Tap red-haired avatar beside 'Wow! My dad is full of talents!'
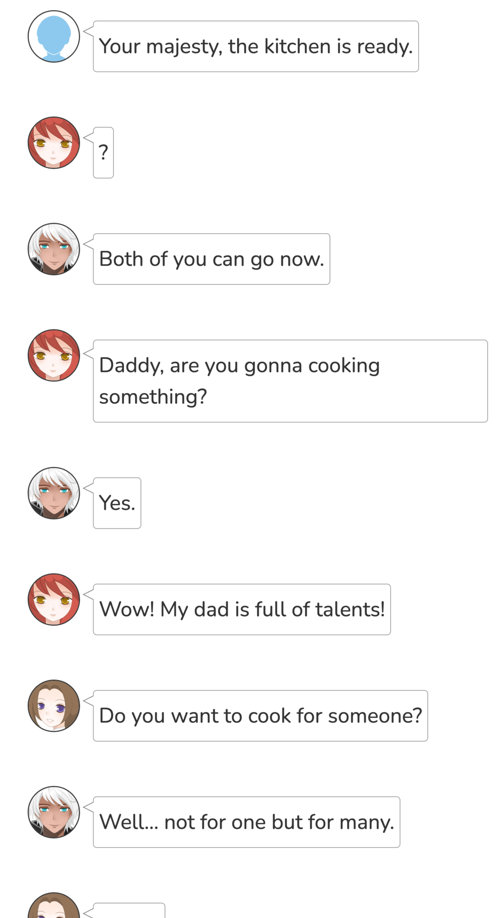502x918 pixels. (54, 600)
